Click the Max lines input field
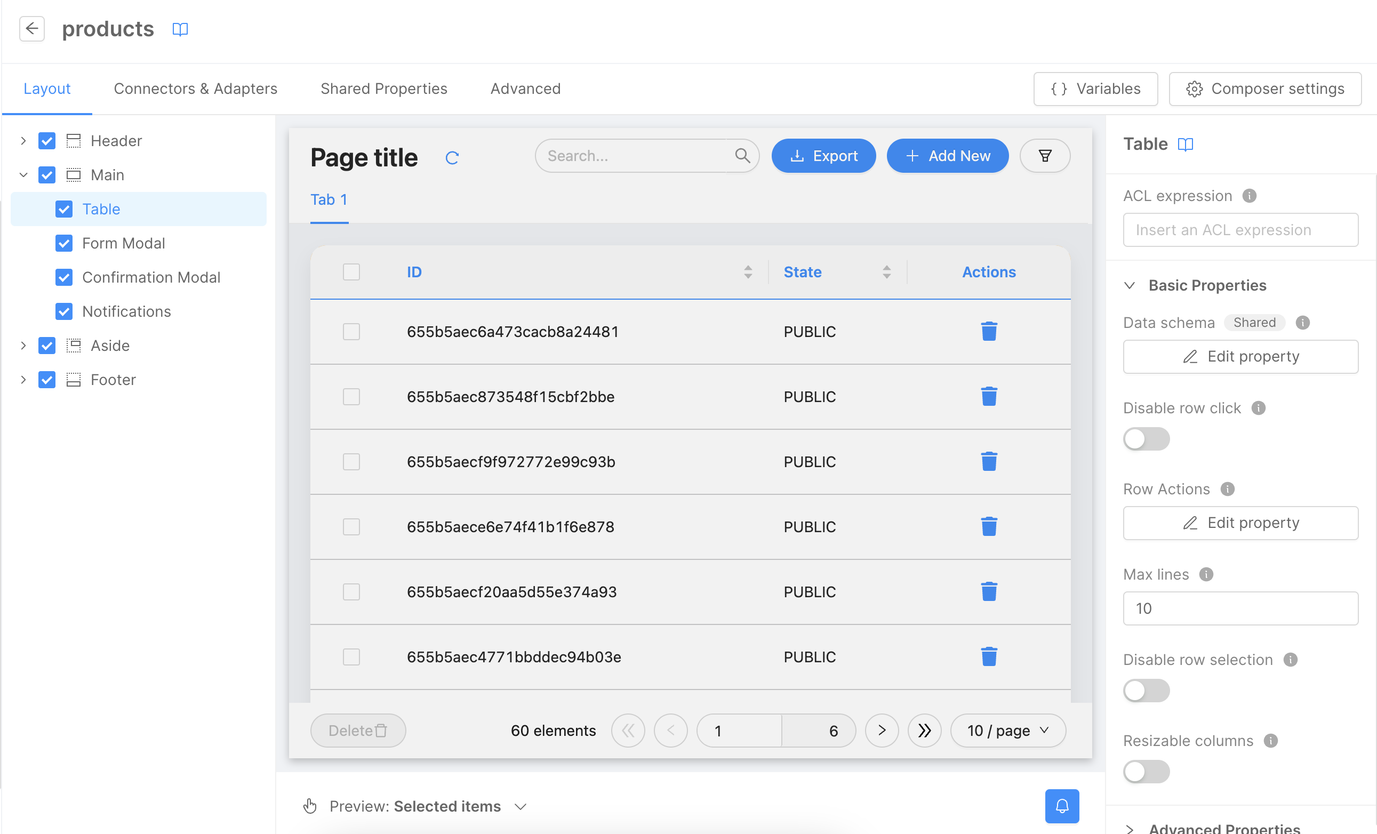The height and width of the screenshot is (834, 1377). (x=1240, y=608)
